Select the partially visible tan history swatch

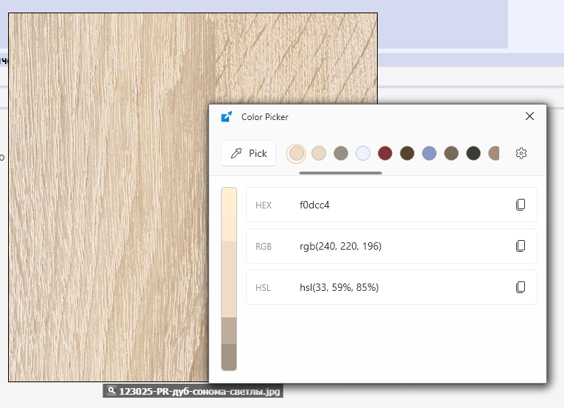click(x=494, y=153)
